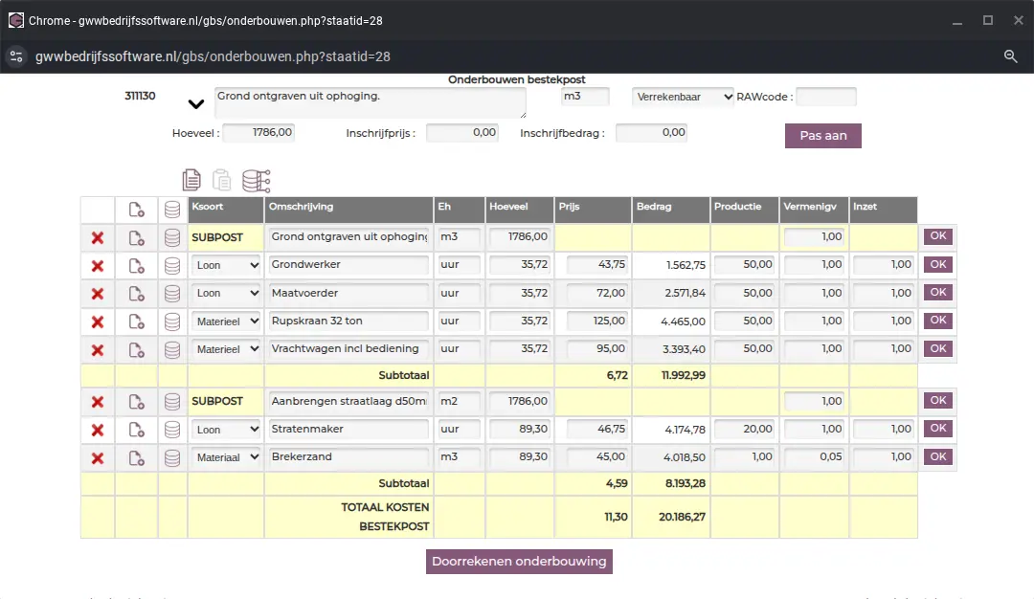Viewport: 1034px width, 599px height.
Task: Delete the Grond ontgraven subpost row
Action: pos(98,238)
